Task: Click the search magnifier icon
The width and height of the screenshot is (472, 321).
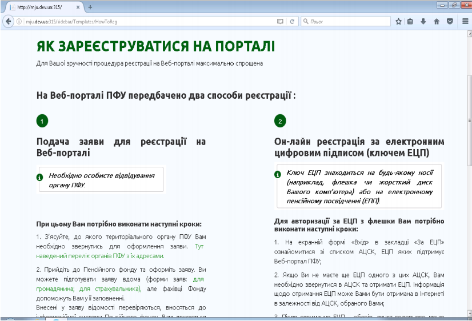Action: (x=306, y=21)
